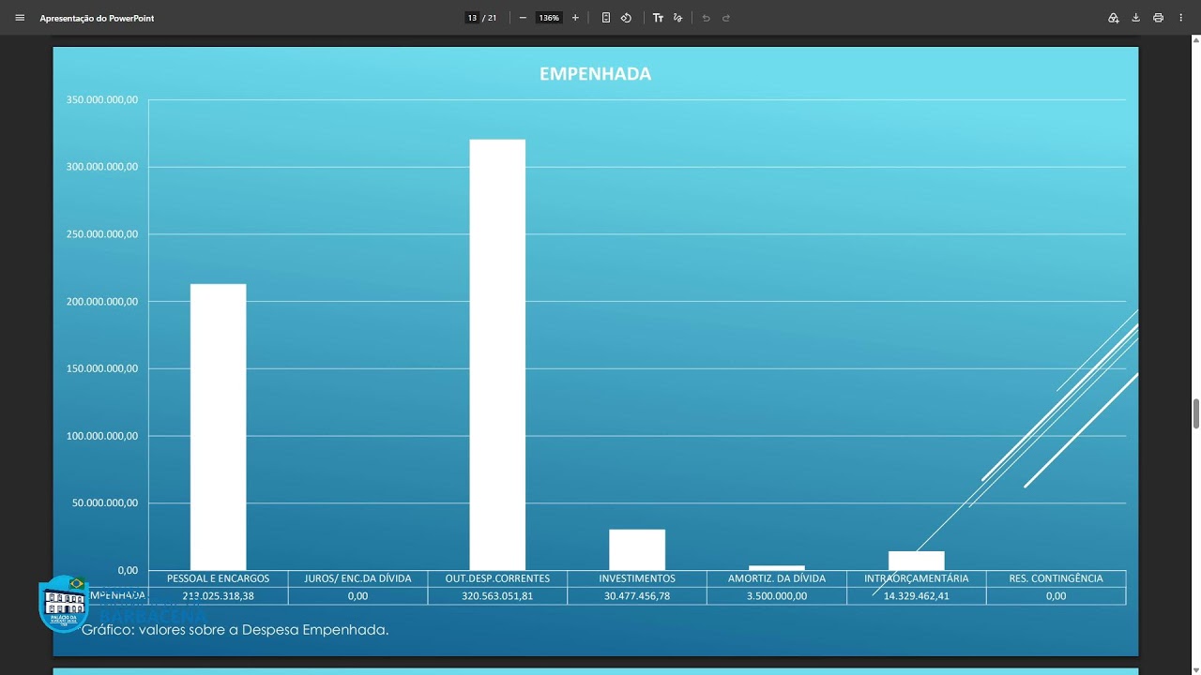Click the PESSOAL E ENCARGOS chart bar

[218, 427]
